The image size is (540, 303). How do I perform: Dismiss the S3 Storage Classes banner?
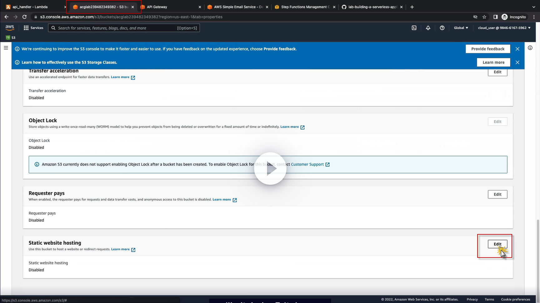[x=517, y=62]
